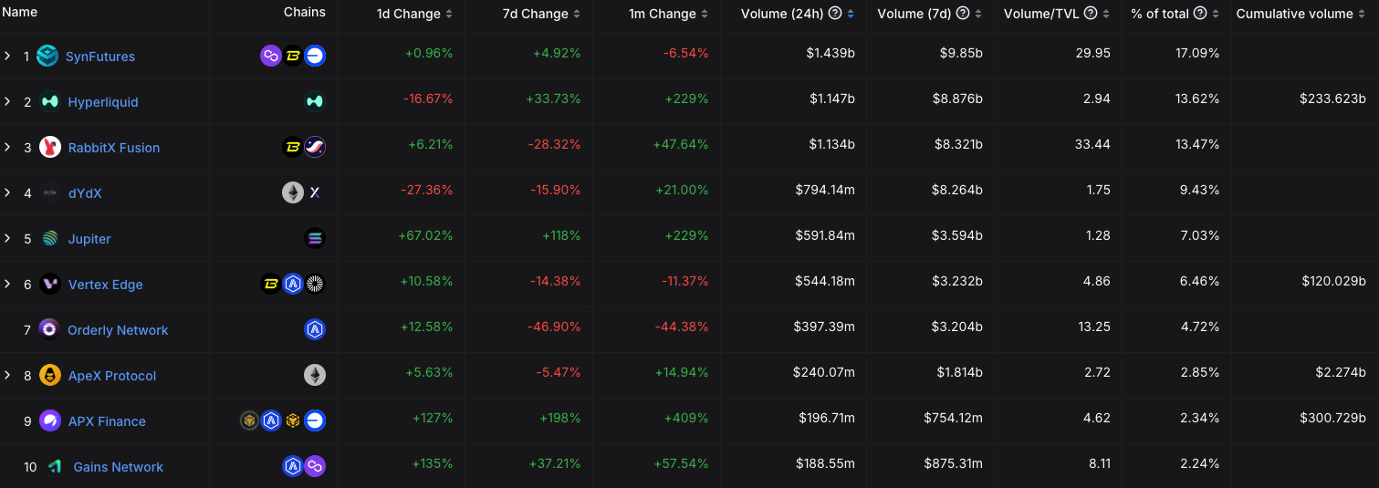The height and width of the screenshot is (488, 1379).
Task: Click the help icon beside Volume/TVL
Action: tap(1092, 14)
